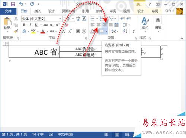Apply the red font color
The width and height of the screenshot is (186, 138).
coord(43,31)
